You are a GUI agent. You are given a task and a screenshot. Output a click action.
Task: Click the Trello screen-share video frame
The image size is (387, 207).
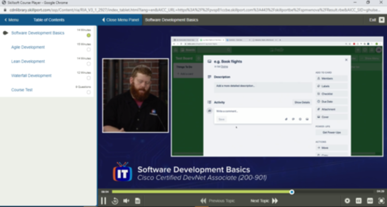pos(277,96)
